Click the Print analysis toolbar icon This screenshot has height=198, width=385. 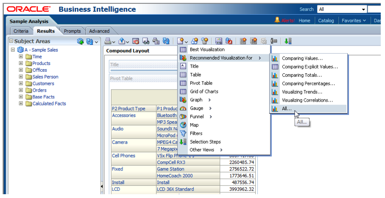108,41
